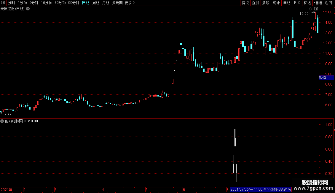Screen dimensions: 335x193
Task: Select the 60分钟 period
Action: 74,3
